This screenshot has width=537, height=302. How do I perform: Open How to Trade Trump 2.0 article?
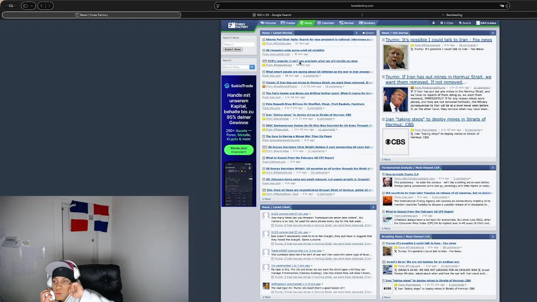tap(402, 174)
